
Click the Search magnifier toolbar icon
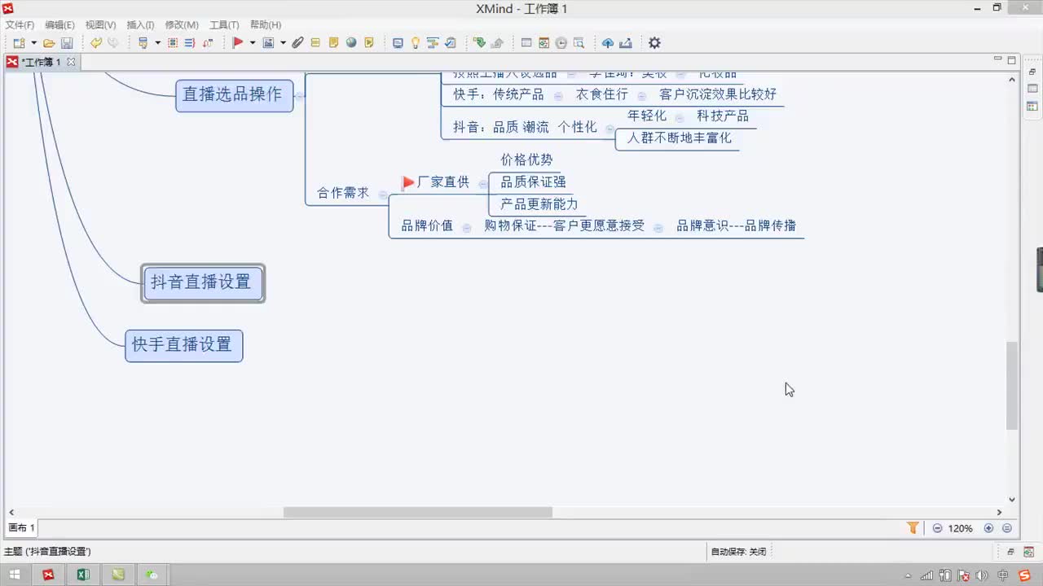(579, 43)
